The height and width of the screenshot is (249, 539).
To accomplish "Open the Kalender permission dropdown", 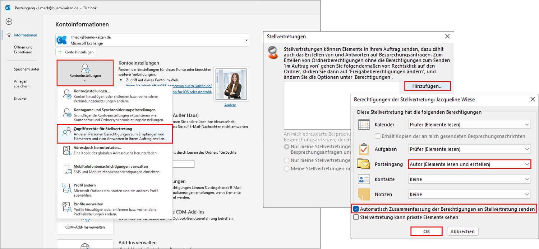I will click(470, 125).
